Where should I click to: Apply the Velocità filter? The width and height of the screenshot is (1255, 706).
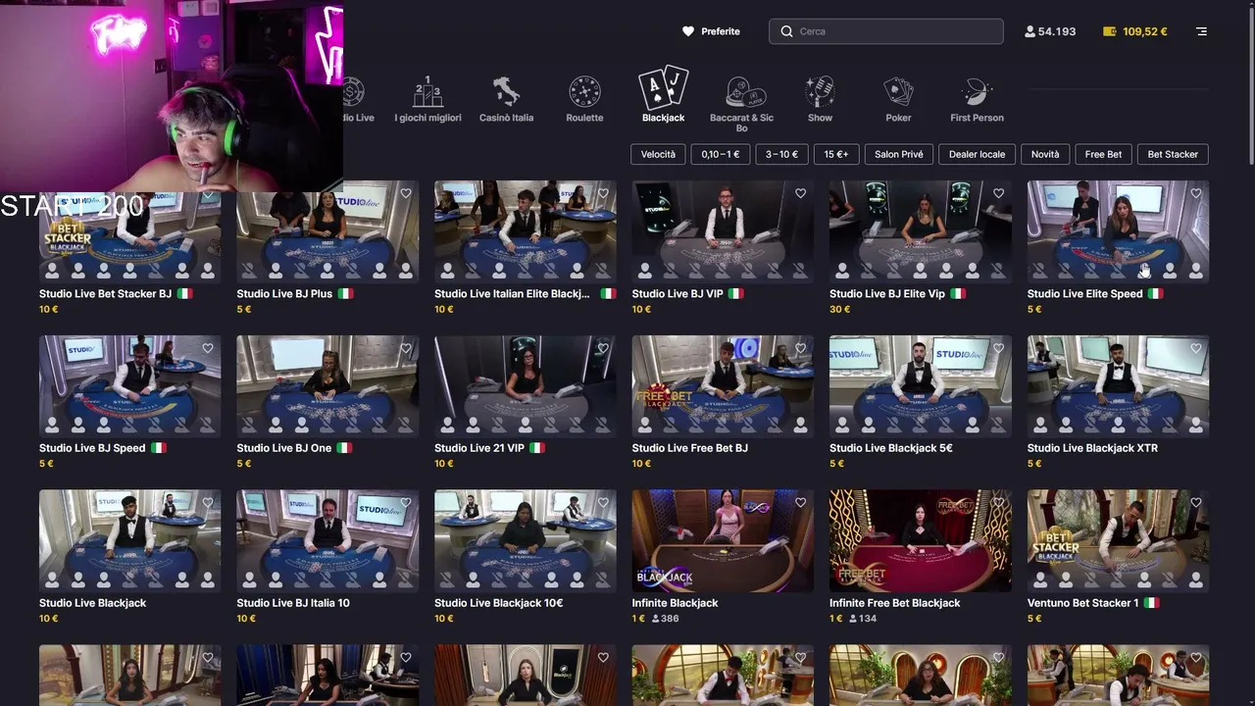pos(658,154)
